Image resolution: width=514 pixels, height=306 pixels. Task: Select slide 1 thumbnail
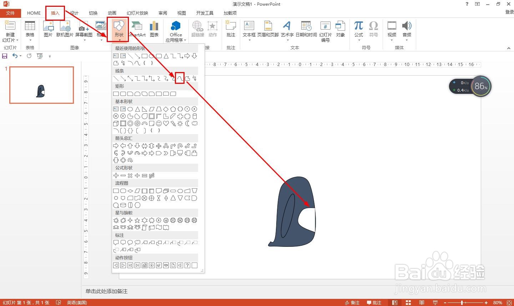[42, 85]
